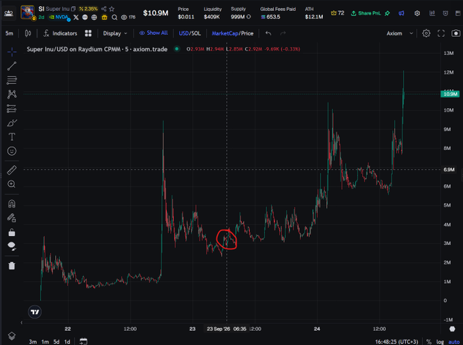Select the pattern drawing tool
Image resolution: width=463 pixels, height=345 pixels.
click(12, 94)
